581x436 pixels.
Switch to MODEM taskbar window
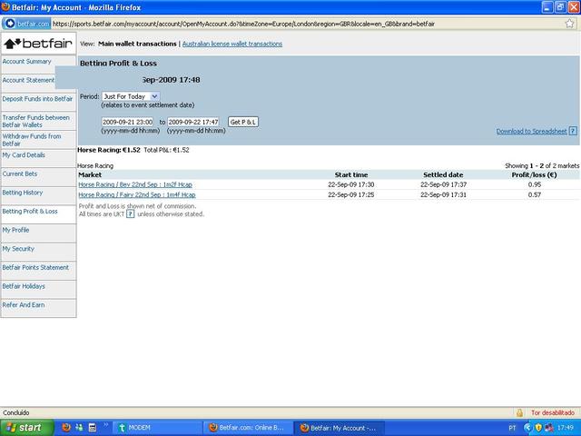[x=157, y=428]
